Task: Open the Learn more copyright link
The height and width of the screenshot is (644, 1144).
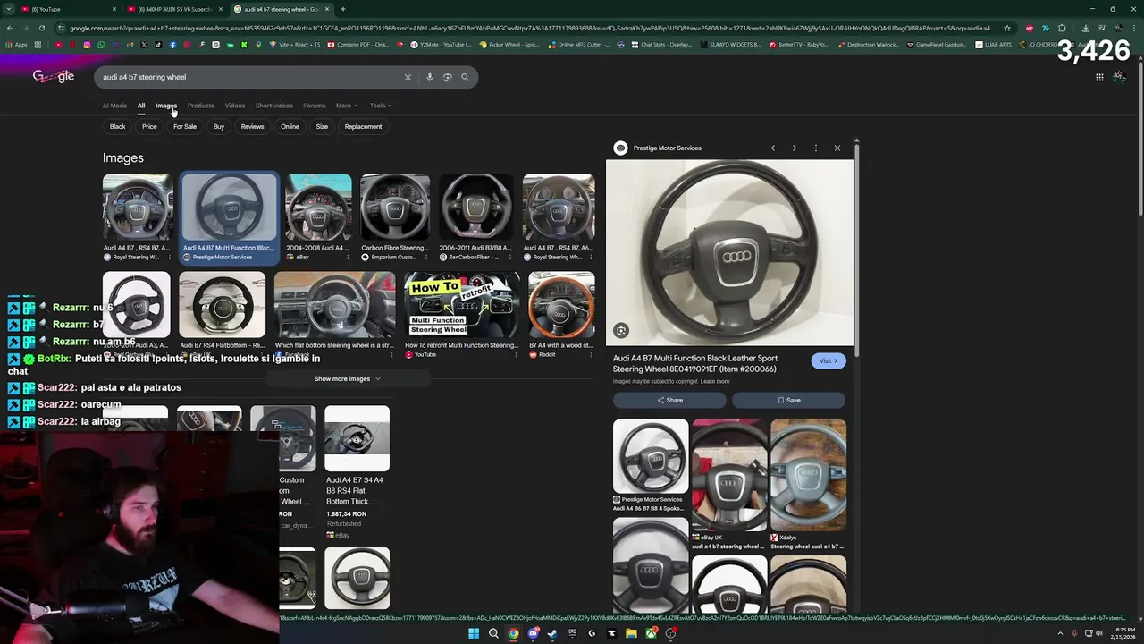Action: click(715, 381)
